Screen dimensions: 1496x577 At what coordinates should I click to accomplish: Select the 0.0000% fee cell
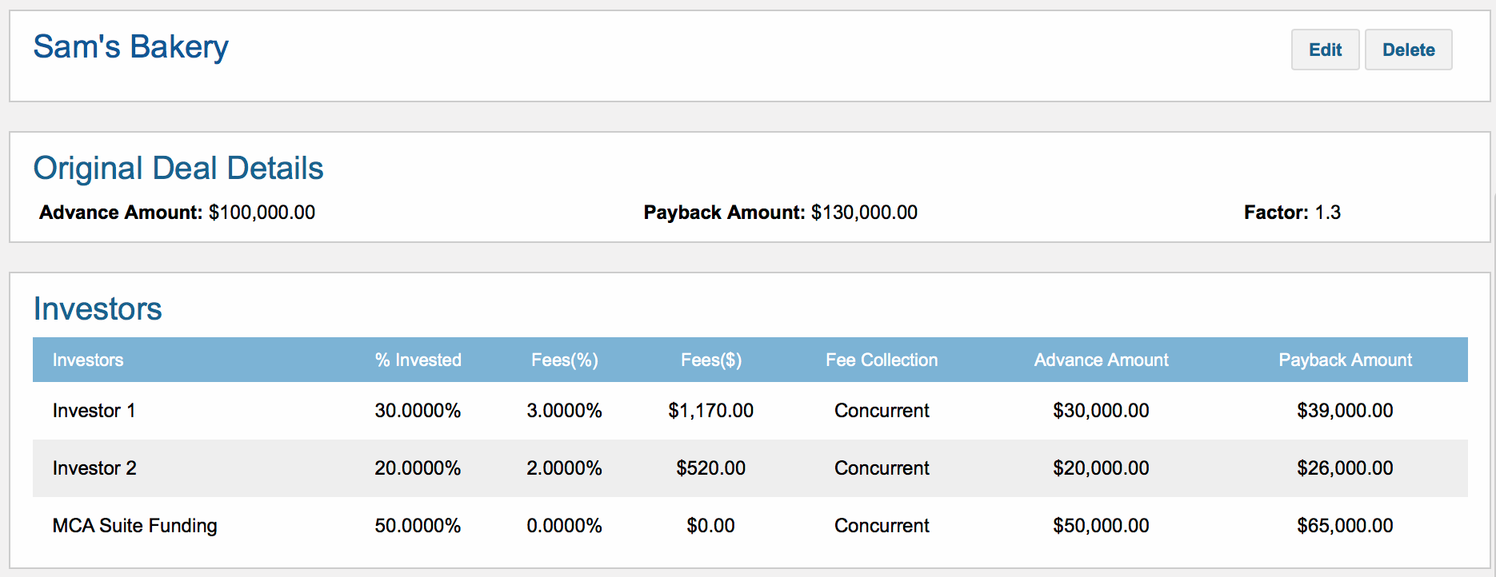point(564,526)
